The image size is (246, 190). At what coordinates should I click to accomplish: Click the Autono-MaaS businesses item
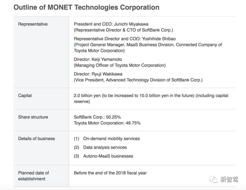[108, 156]
